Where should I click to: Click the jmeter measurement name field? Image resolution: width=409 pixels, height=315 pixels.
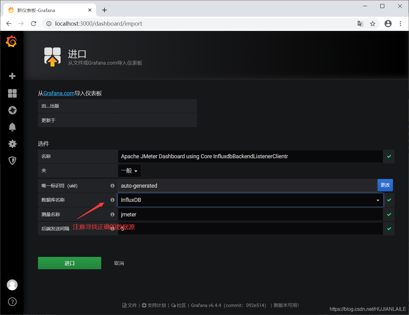pyautogui.click(x=250, y=215)
